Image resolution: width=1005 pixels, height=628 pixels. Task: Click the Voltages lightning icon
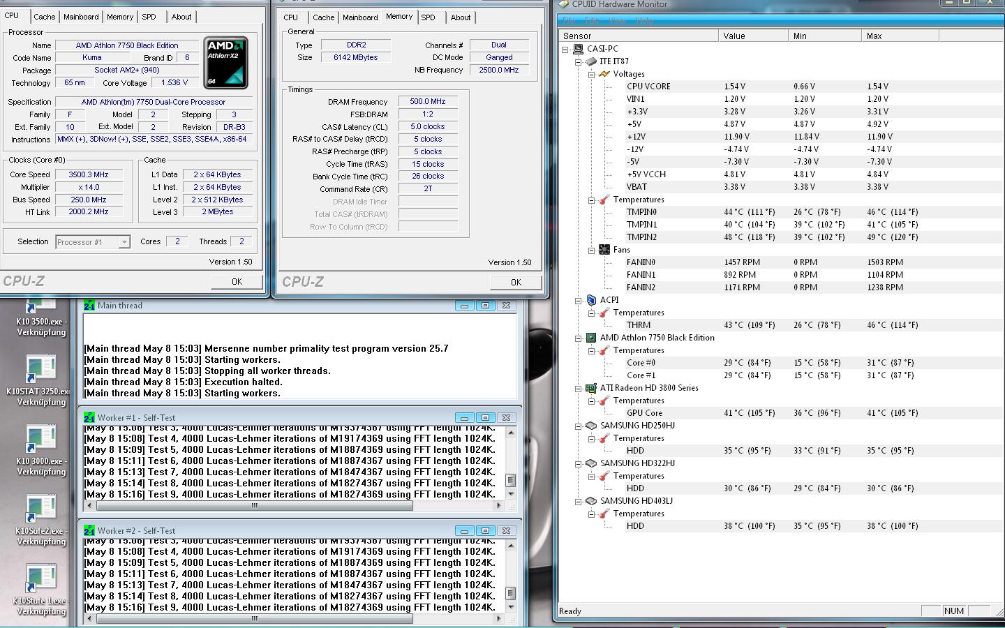[604, 74]
